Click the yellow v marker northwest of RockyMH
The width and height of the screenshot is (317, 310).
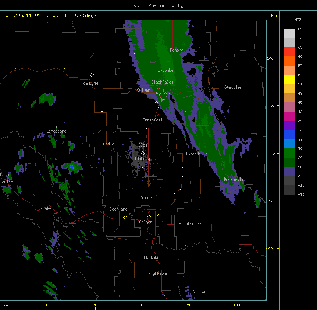click(x=64, y=68)
